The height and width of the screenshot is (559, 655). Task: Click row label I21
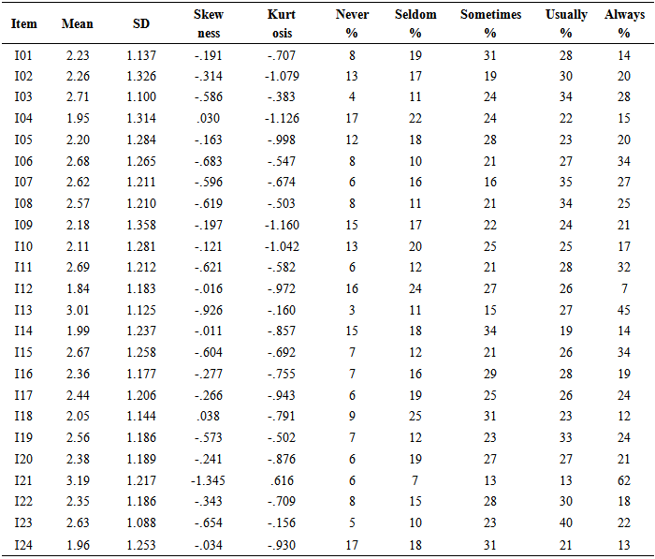point(23,480)
